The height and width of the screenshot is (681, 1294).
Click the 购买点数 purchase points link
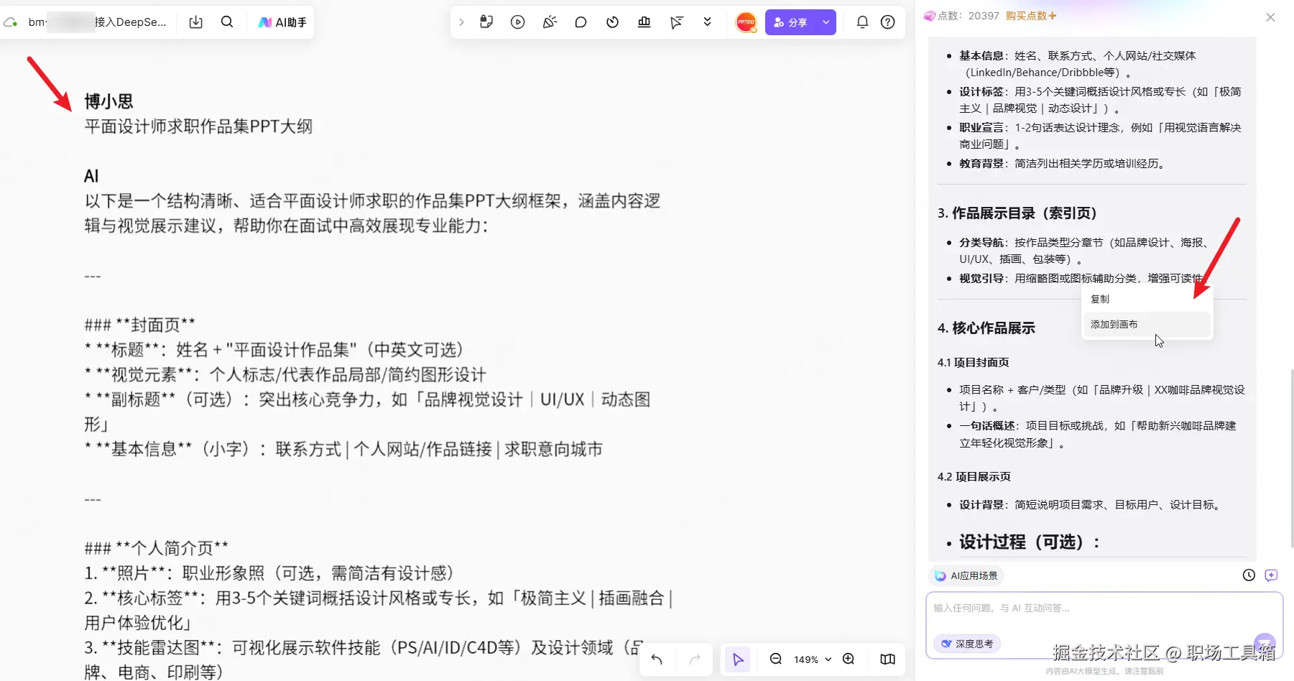click(1031, 16)
